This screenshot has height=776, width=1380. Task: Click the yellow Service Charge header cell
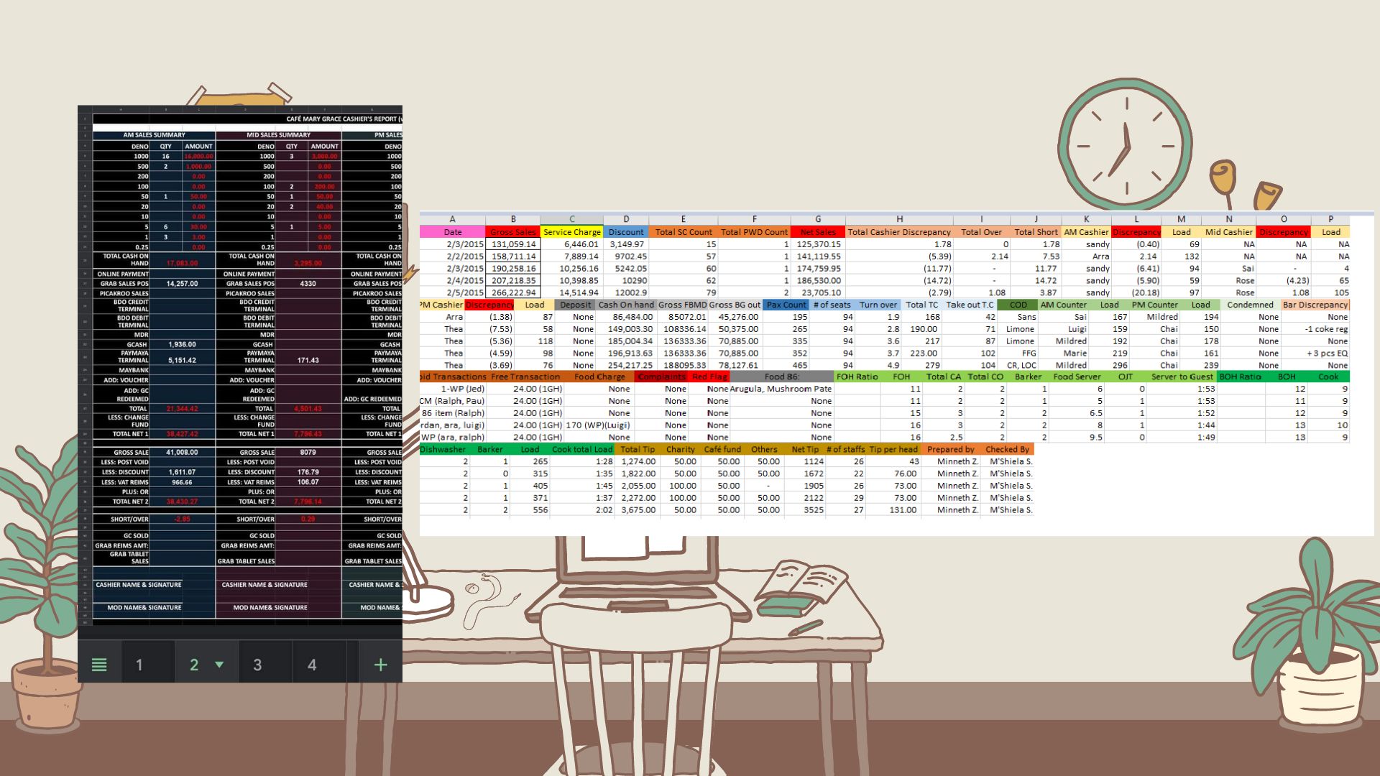tap(572, 232)
